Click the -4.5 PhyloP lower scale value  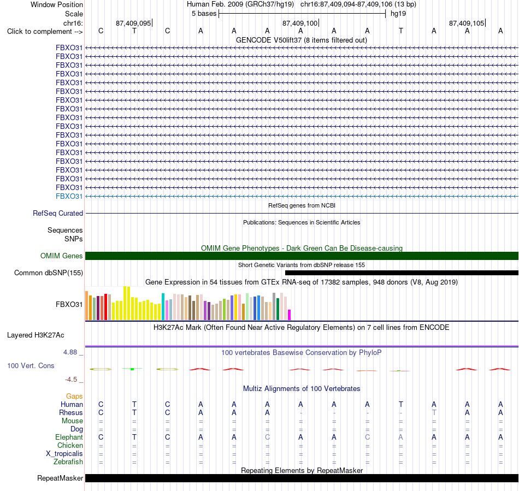pos(71,380)
